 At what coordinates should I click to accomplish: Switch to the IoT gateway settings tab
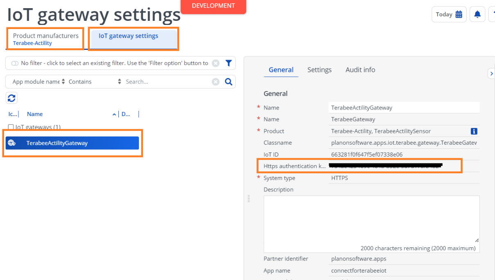point(134,39)
